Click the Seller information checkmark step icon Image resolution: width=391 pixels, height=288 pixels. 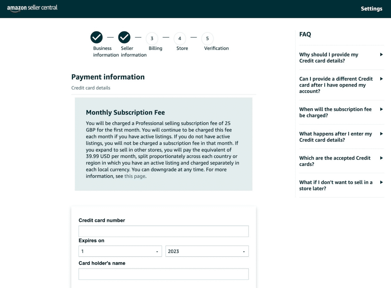coord(124,37)
